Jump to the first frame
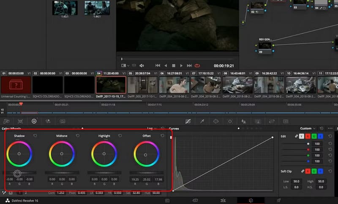Screen dimensions: 338x204 click(x=158, y=66)
